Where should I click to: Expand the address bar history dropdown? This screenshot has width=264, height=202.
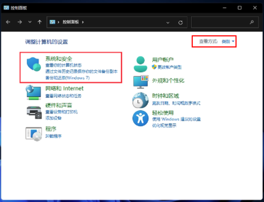[168, 23]
